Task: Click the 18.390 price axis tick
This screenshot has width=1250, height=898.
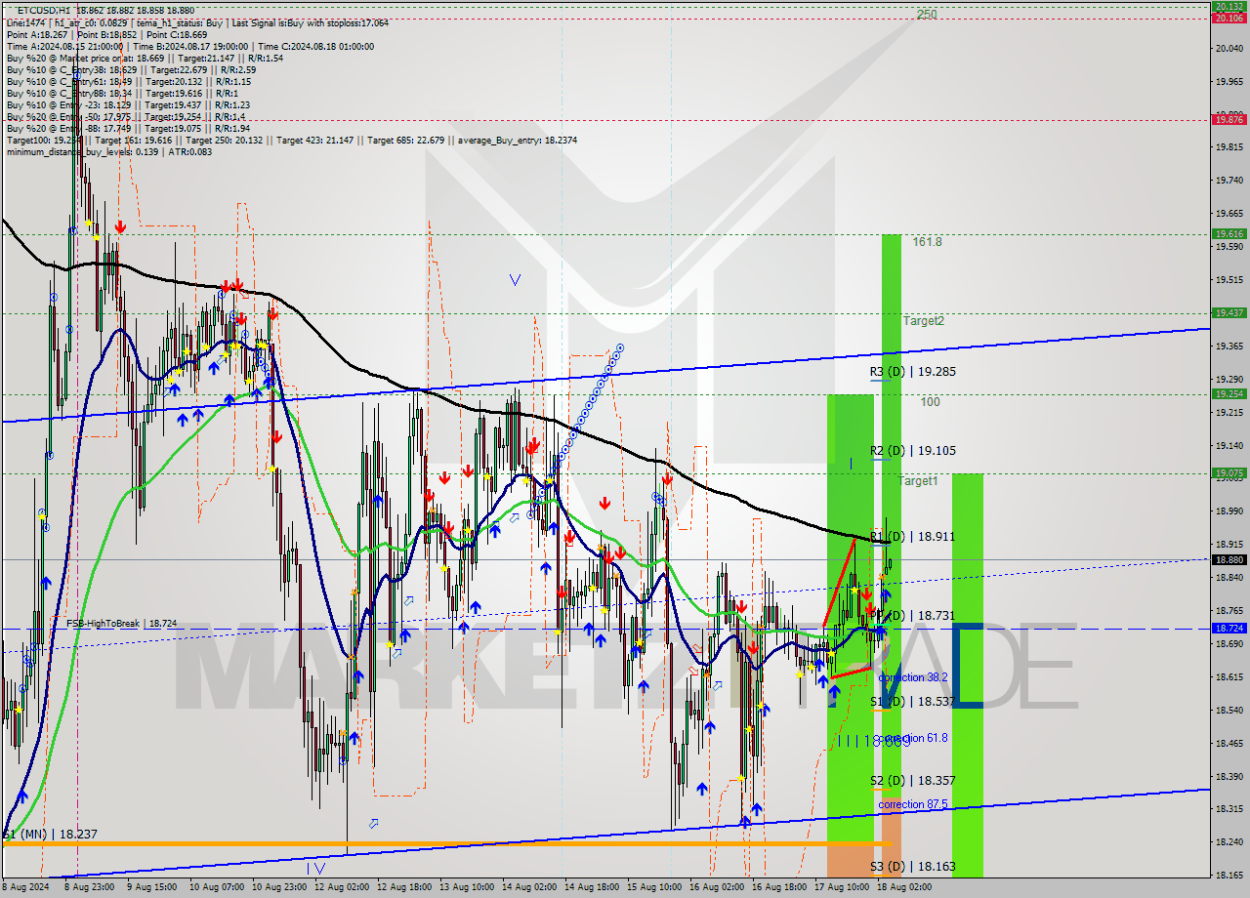Action: pyautogui.click(x=1229, y=776)
